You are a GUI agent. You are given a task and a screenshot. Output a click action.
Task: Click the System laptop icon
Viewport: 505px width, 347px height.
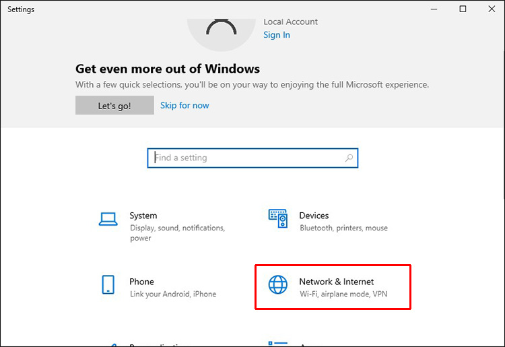(108, 219)
